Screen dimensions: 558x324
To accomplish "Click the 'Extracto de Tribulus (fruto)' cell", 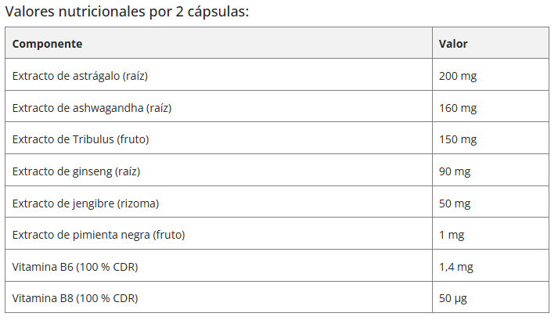I will pos(218,139).
